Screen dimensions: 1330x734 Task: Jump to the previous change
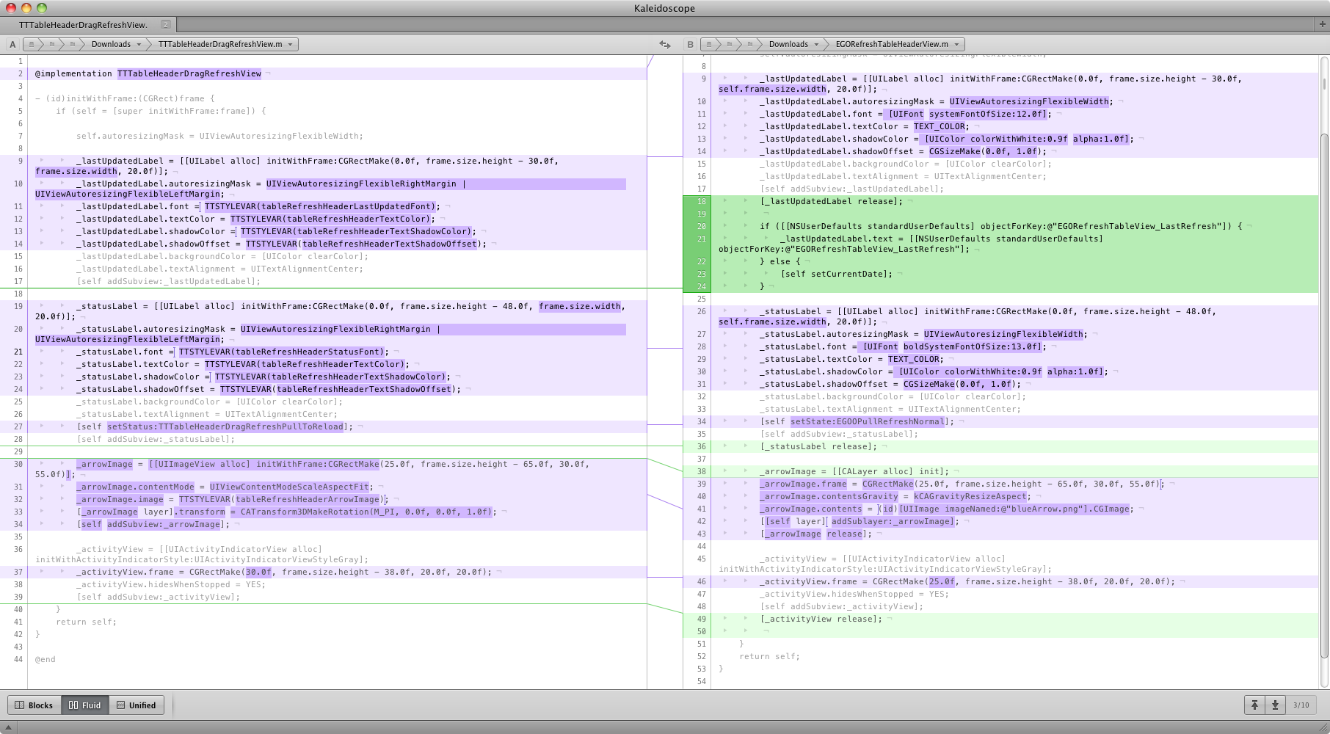click(x=1254, y=705)
